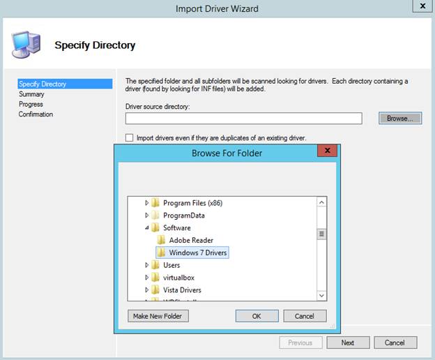Expand the Program Files (x86) tree node

[147, 203]
